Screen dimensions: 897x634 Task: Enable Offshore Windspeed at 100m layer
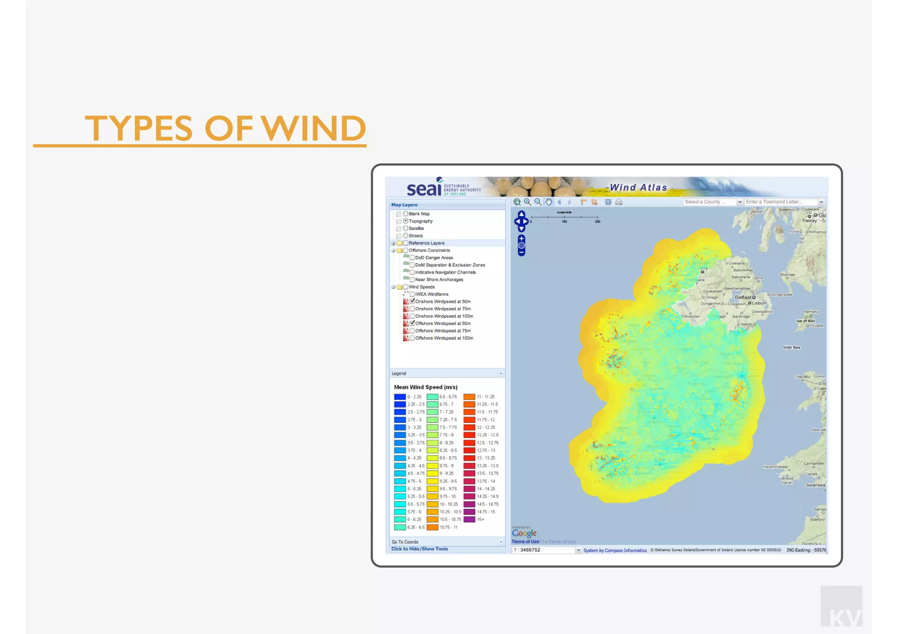[412, 338]
